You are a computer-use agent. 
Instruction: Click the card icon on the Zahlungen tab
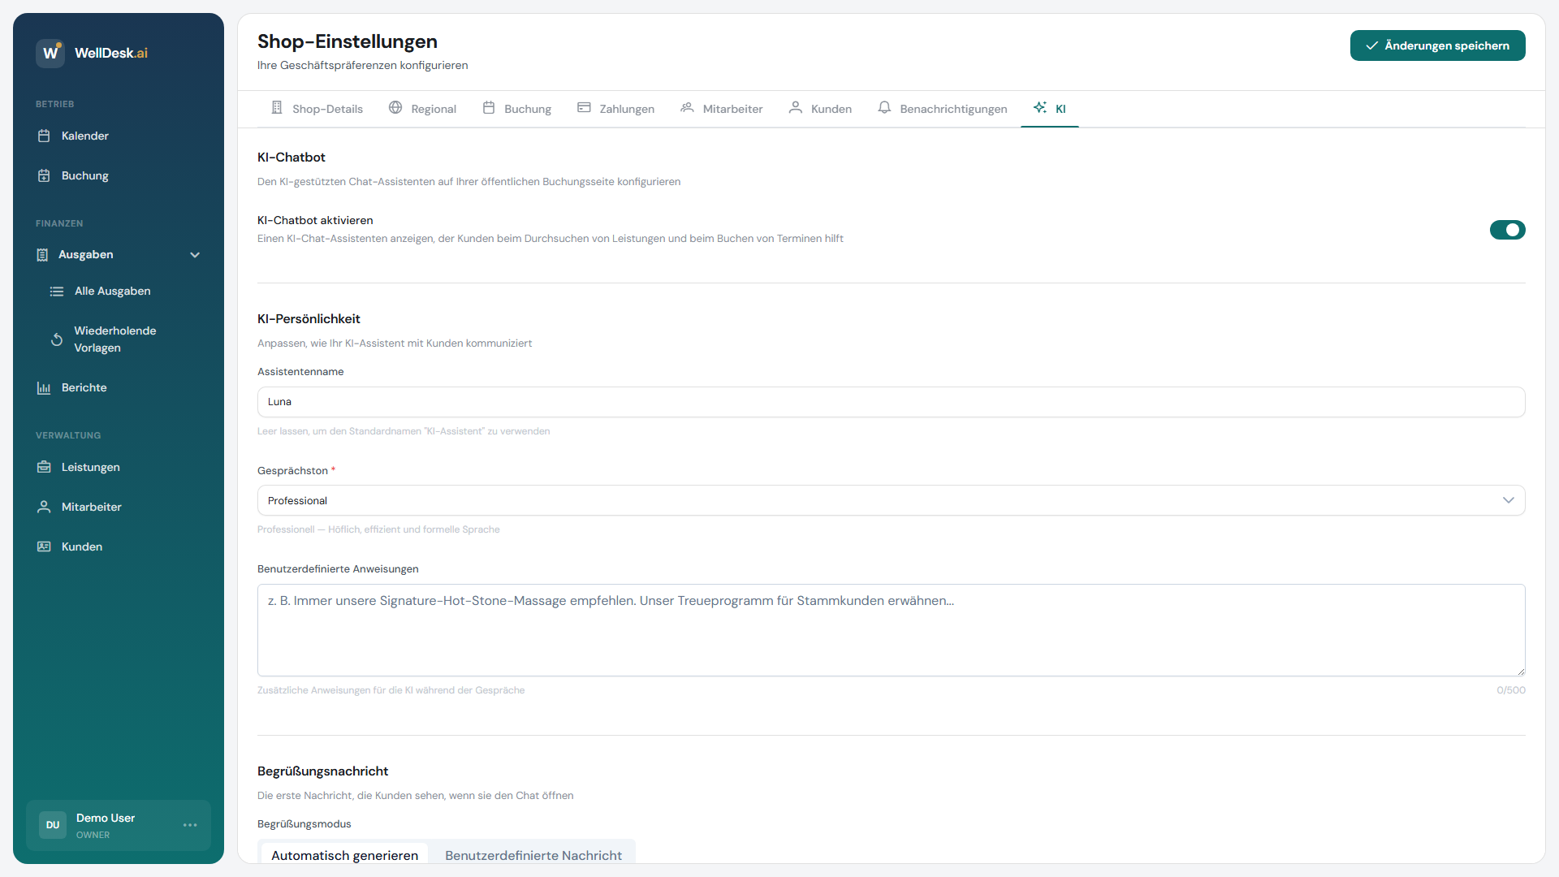584,107
